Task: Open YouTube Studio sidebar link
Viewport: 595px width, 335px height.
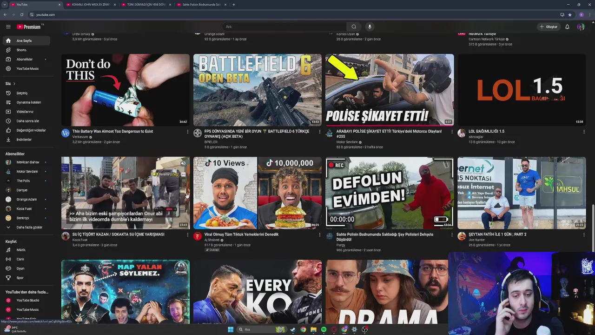Action: coord(26,300)
